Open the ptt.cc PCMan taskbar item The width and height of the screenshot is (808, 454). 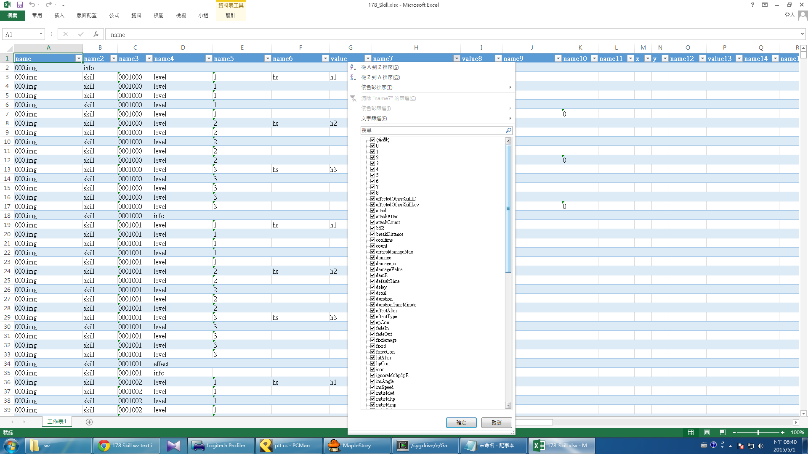289,446
